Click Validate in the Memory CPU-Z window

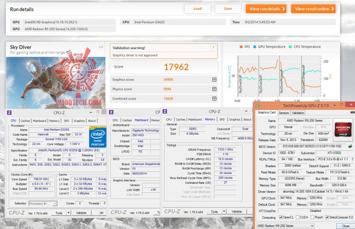[x=237, y=212]
